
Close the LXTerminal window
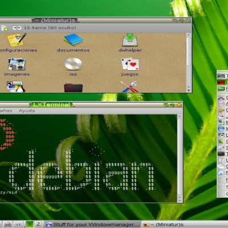click(x=179, y=105)
